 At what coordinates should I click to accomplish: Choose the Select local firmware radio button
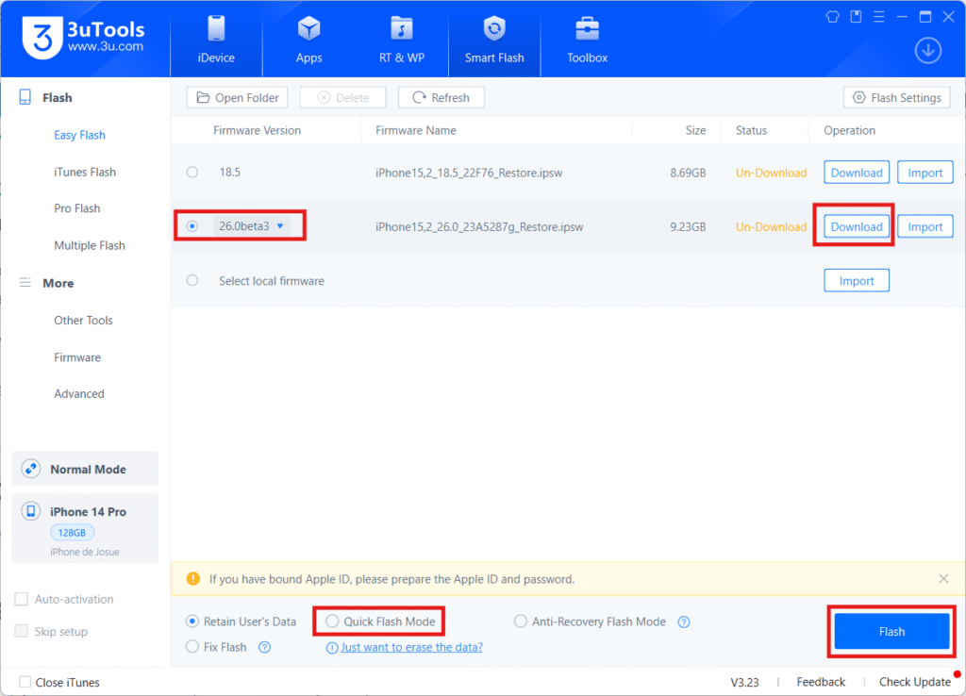pos(192,280)
